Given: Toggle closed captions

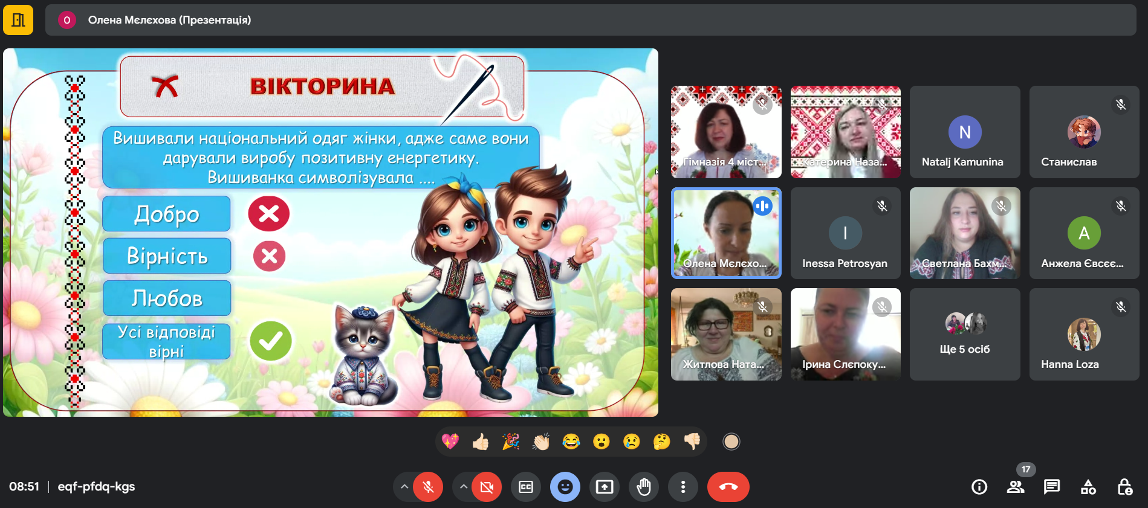Looking at the screenshot, I should click(x=526, y=487).
